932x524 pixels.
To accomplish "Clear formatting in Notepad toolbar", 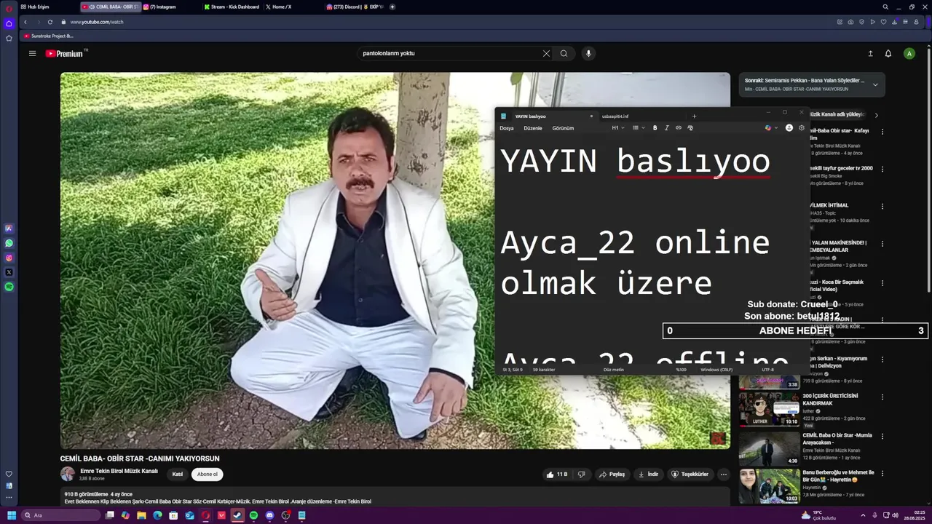I will [690, 128].
